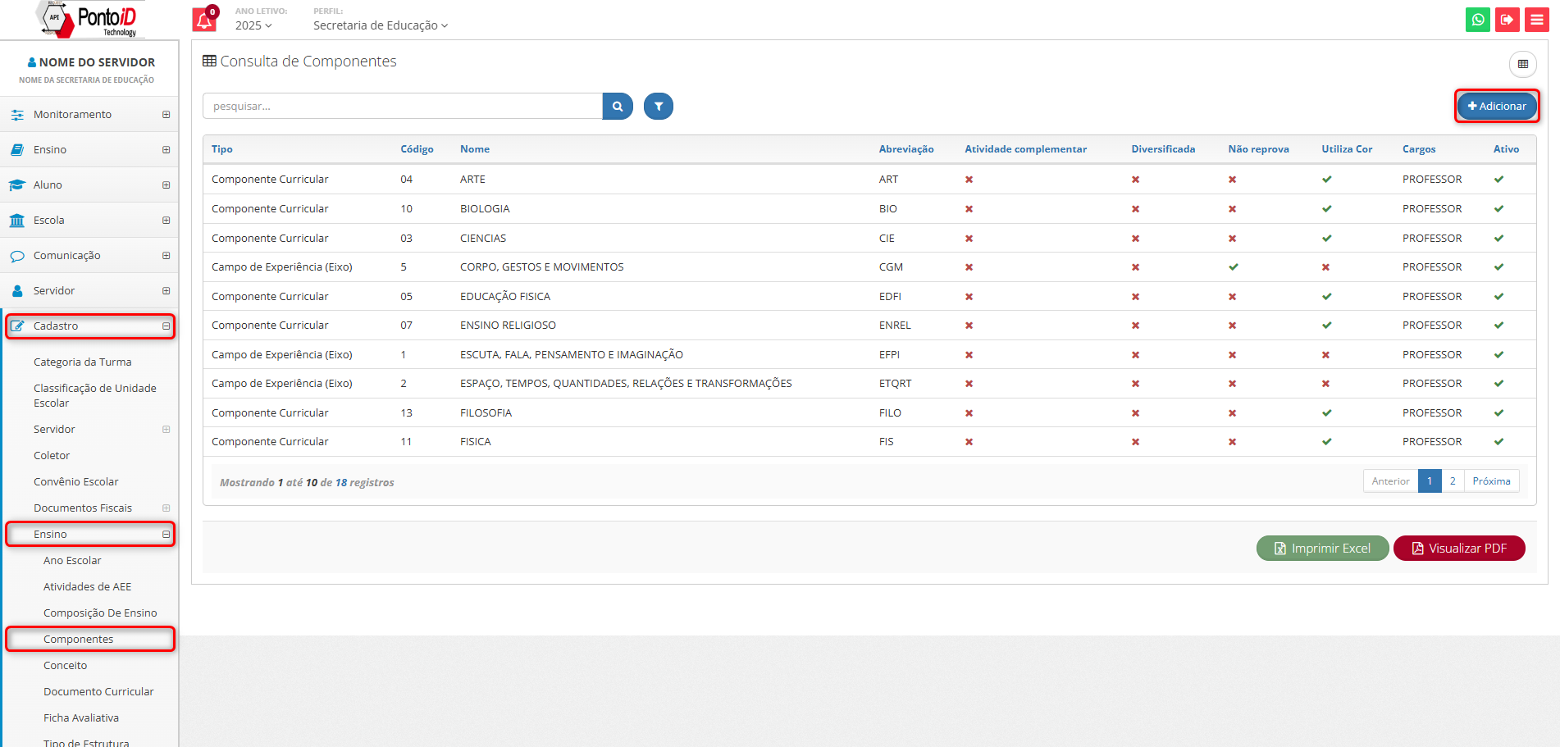Viewport: 1560px width, 747px height.
Task: Select pagination page 1
Action: [x=1430, y=481]
